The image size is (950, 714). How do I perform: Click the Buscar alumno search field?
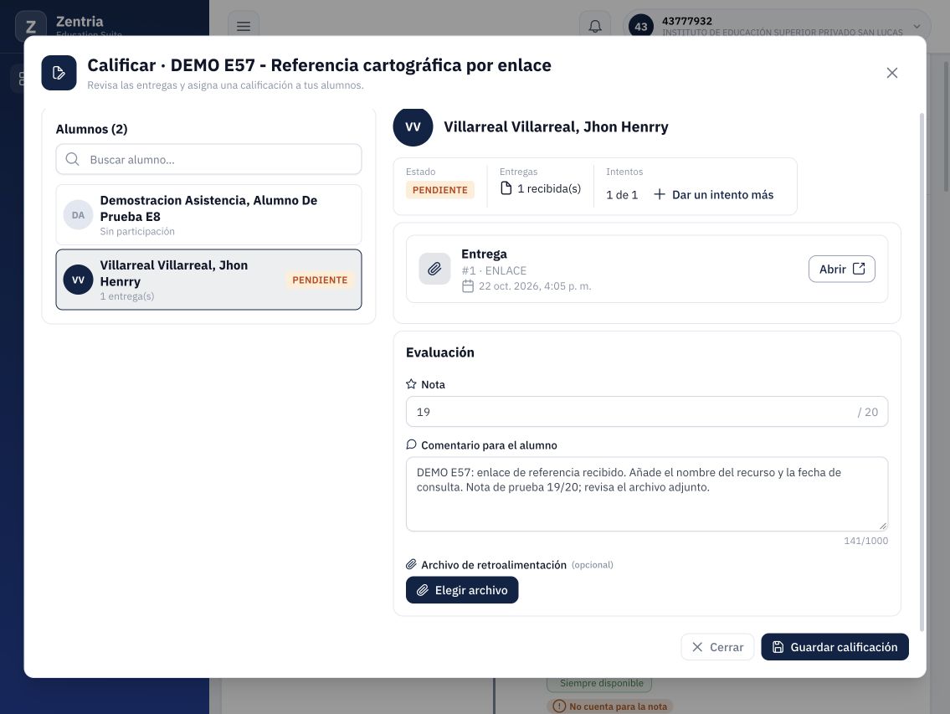pyautogui.click(x=208, y=159)
